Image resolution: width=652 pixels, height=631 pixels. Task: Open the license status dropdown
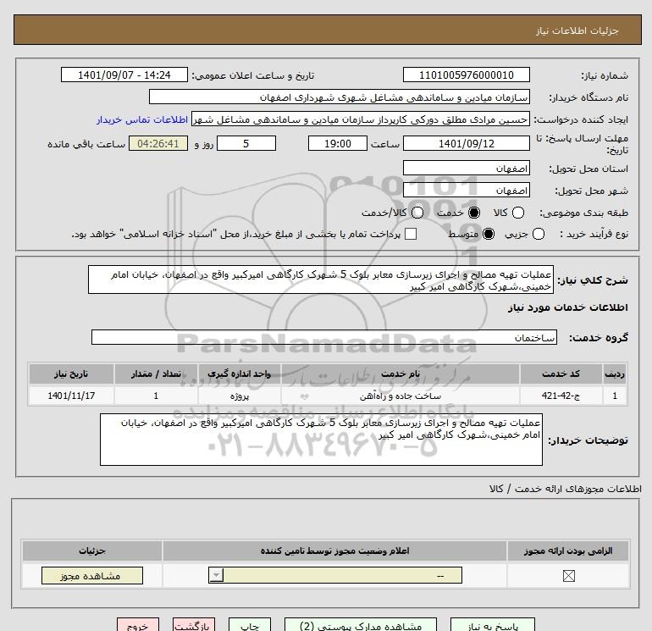point(335,575)
